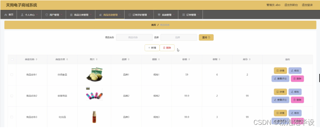
Task: Click 修改 for 商品名称1
Action: click(295, 71)
